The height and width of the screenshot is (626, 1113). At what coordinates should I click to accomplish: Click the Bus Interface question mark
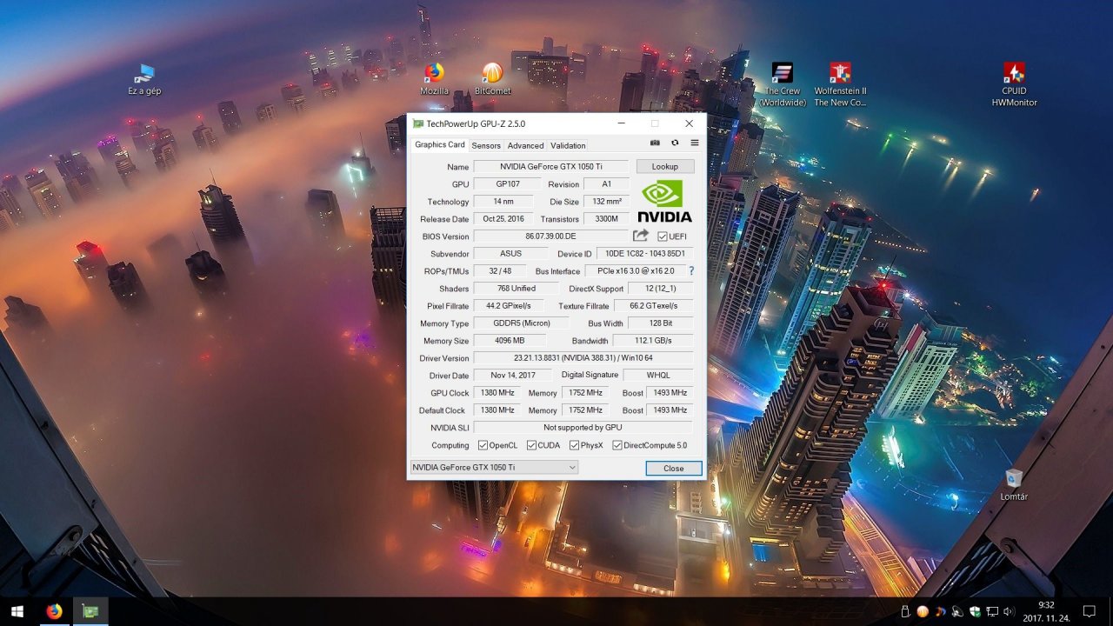click(692, 271)
